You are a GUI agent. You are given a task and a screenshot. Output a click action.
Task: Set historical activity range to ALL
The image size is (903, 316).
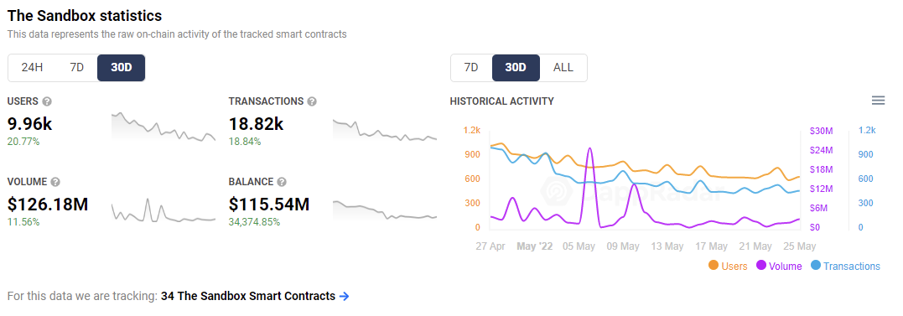(563, 67)
